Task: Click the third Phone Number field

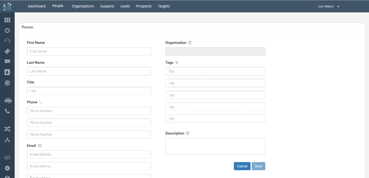Action: pos(89,135)
